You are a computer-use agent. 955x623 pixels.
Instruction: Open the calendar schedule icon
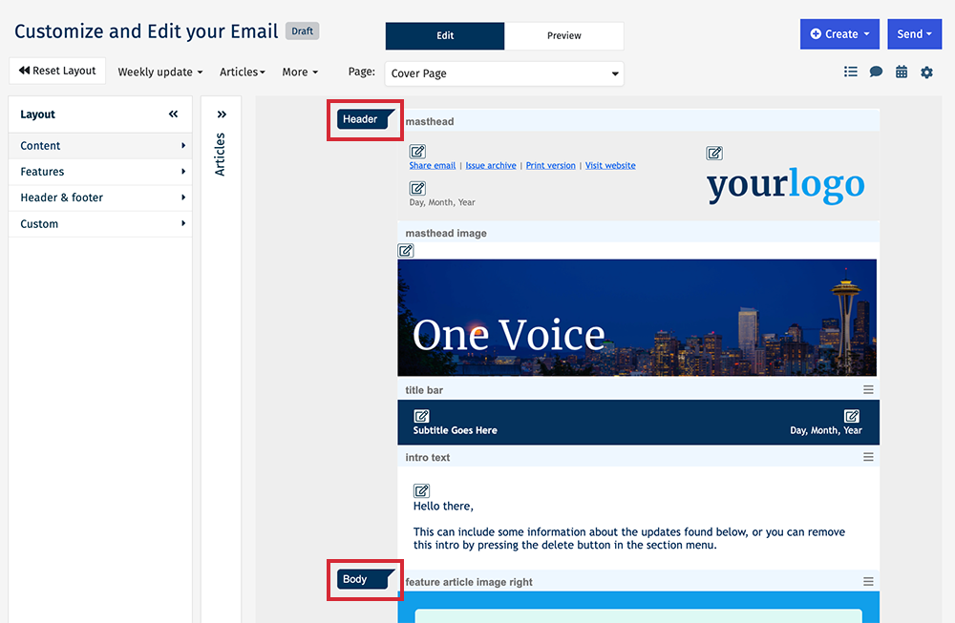902,72
